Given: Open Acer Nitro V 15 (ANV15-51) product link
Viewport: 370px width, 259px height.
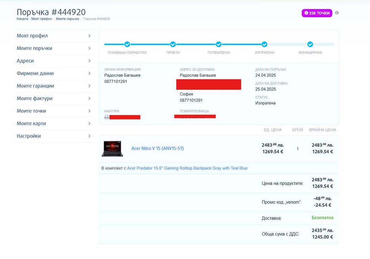Looking at the screenshot, I should pos(158,148).
